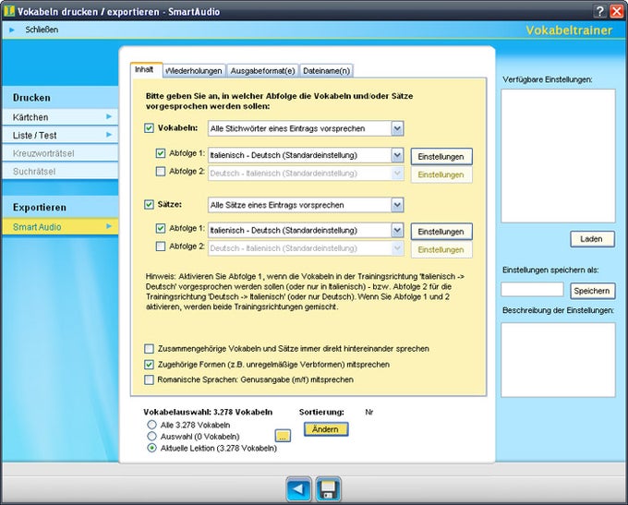Click the Beschreibung der Einstellungen text area
Screen dimensions: 628x505
tap(558, 360)
